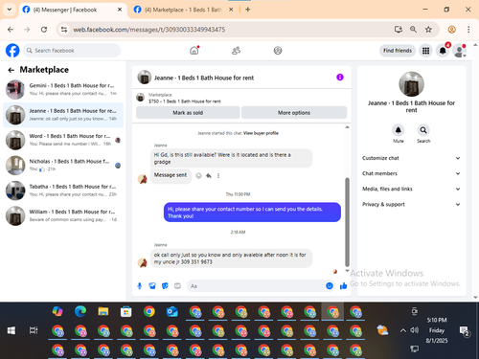Open Outlook from the taskbar
Screen dimensions: 479x359
point(172,311)
